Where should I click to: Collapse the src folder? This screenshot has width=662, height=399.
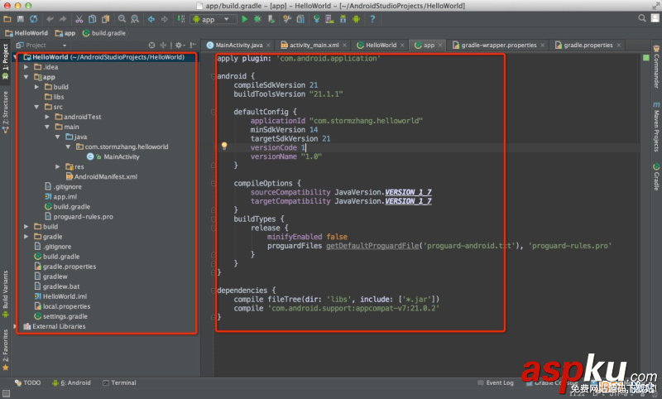[x=36, y=107]
